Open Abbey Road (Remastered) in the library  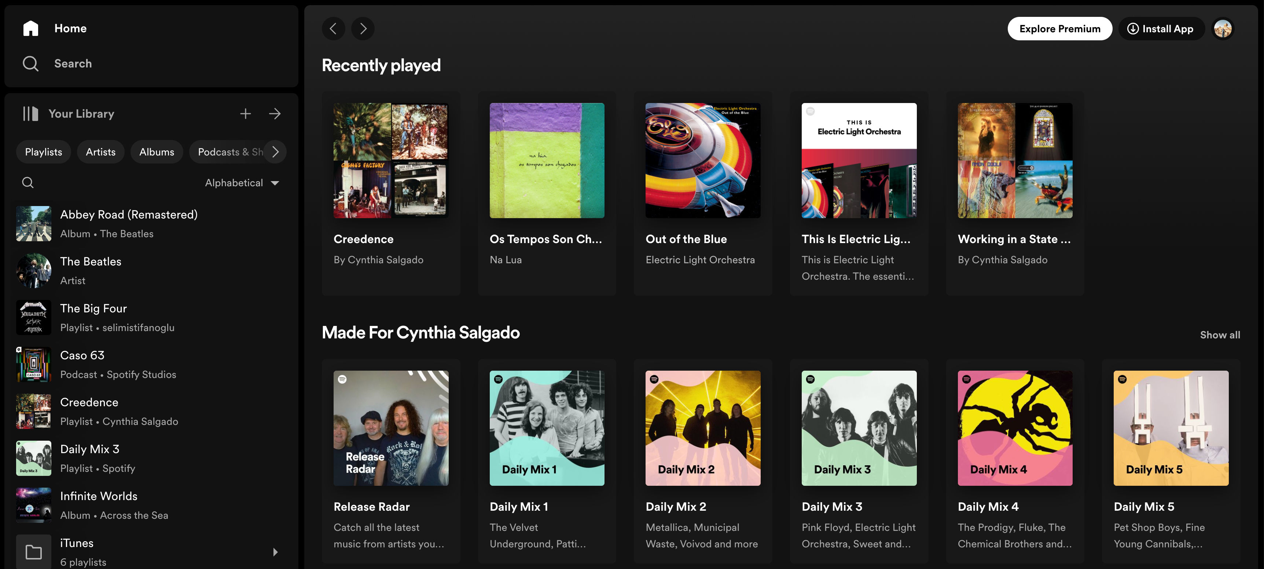[129, 214]
